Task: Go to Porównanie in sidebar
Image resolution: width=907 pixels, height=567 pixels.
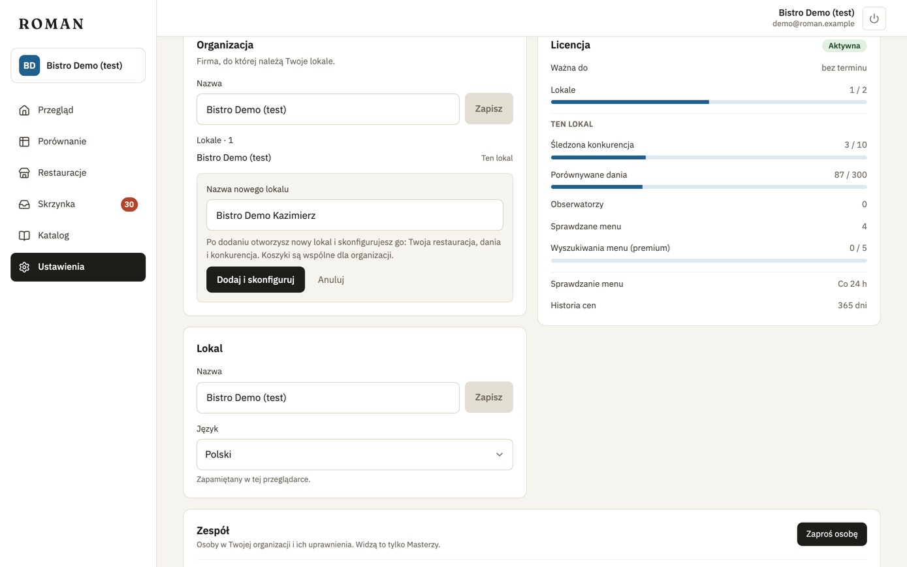Action: (78, 141)
